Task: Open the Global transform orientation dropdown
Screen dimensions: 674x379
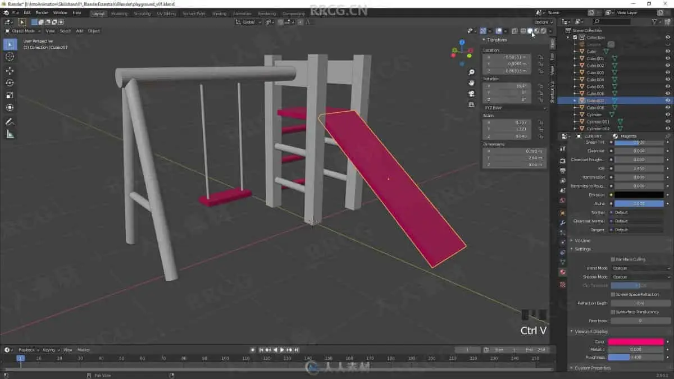Action: click(x=248, y=22)
